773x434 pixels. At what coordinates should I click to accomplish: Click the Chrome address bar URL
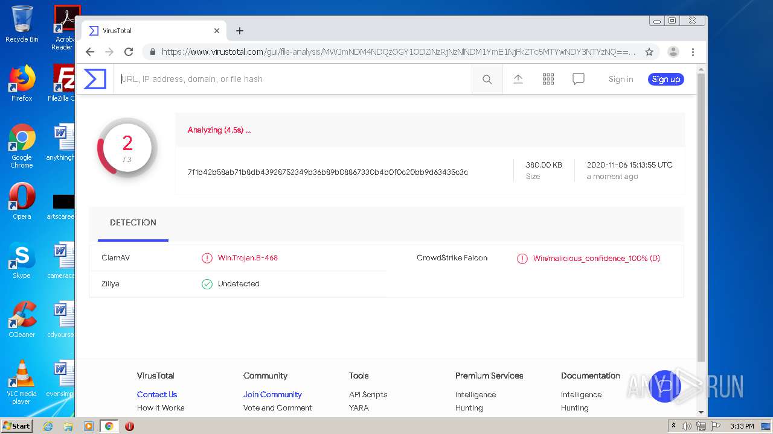click(x=399, y=52)
